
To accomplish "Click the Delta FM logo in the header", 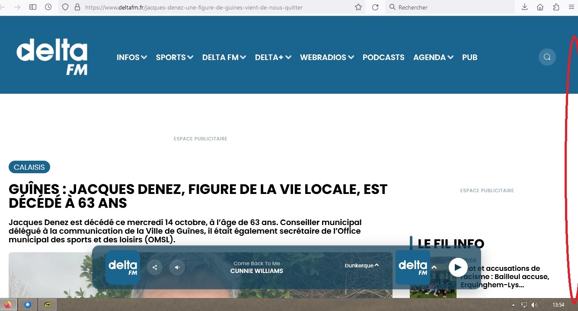I will (52, 57).
